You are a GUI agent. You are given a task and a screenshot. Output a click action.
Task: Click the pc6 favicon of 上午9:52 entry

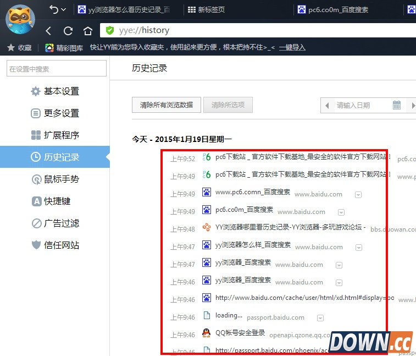coord(207,157)
